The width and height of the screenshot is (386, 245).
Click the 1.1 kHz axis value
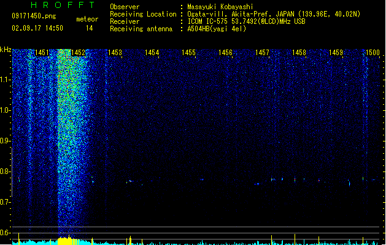5,80
